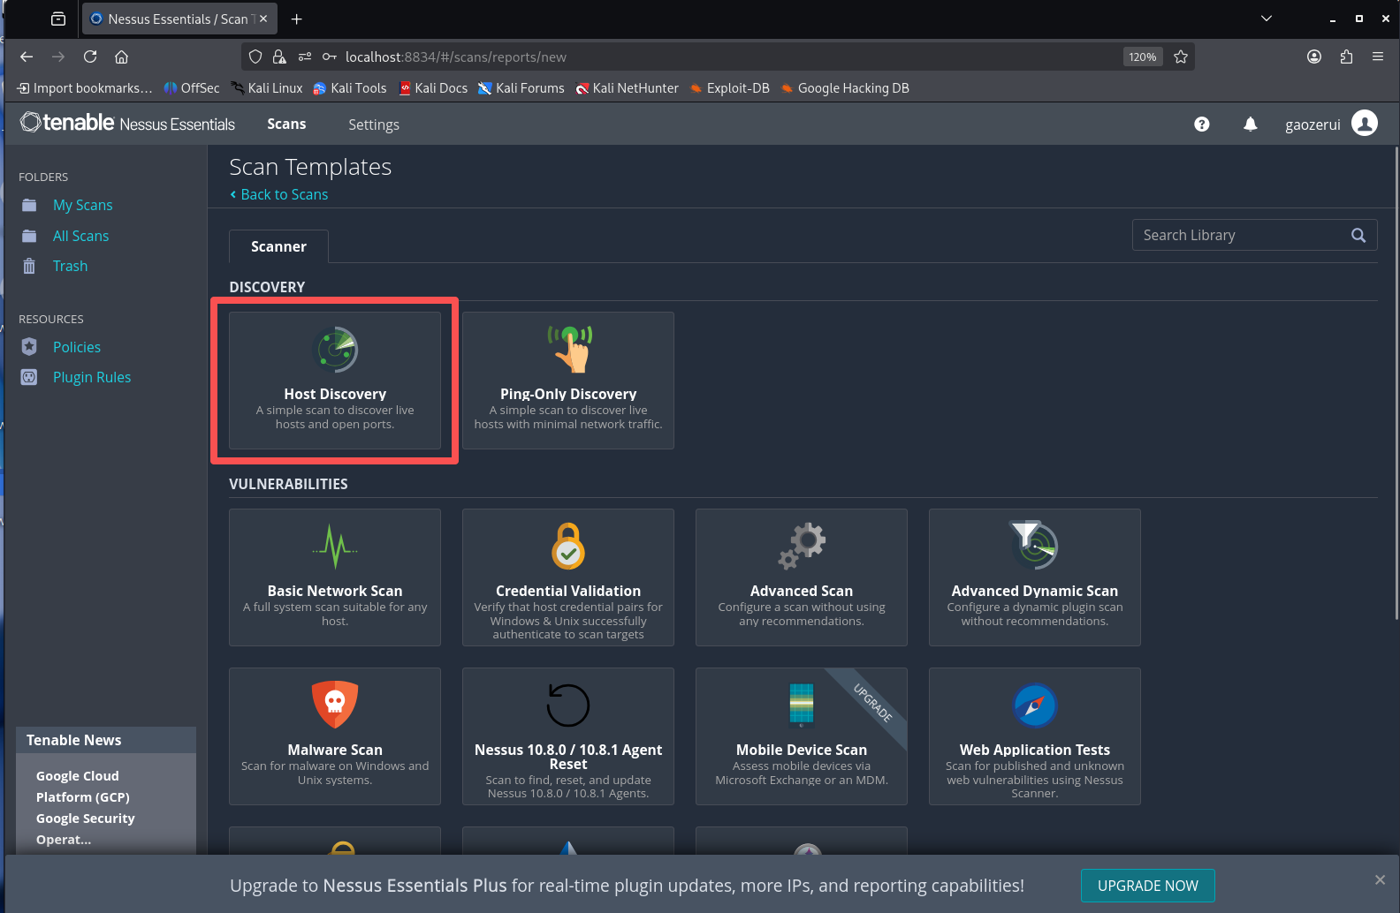1400x913 pixels.
Task: Click the Tenable News panel header
Action: click(106, 740)
